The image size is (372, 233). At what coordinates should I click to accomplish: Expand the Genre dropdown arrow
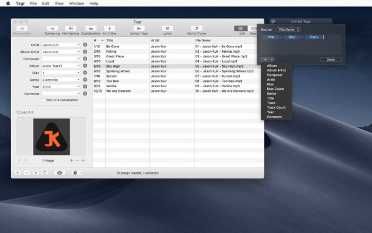click(79, 79)
